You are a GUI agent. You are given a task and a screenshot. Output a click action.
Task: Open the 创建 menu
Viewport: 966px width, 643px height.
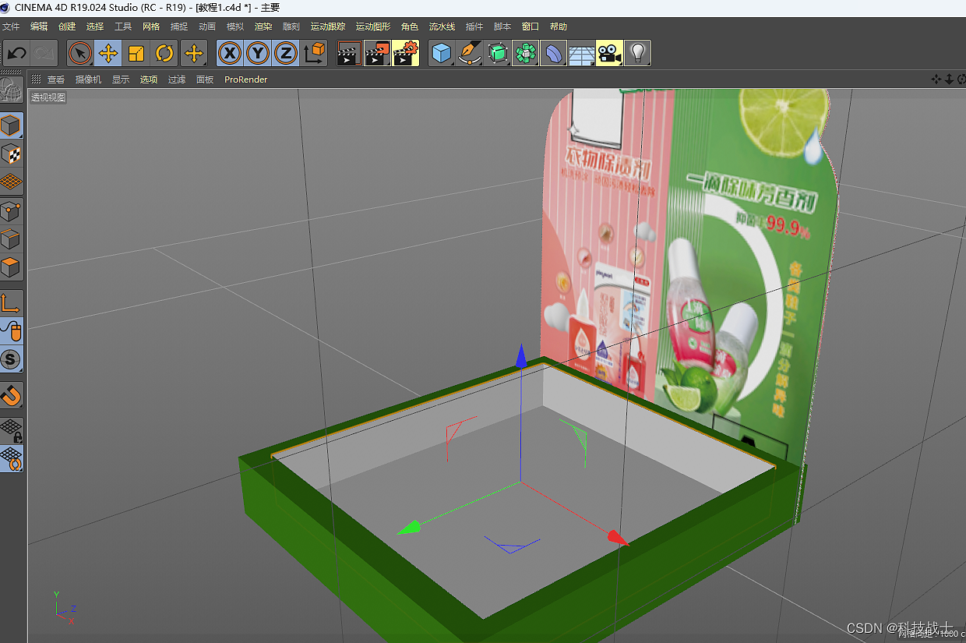[x=67, y=26]
